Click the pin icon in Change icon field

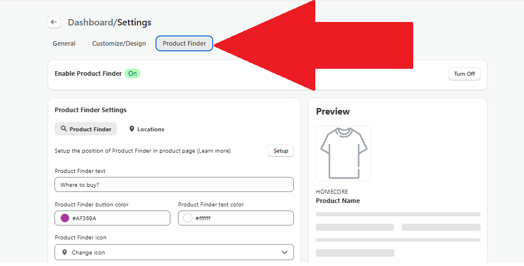(x=64, y=253)
